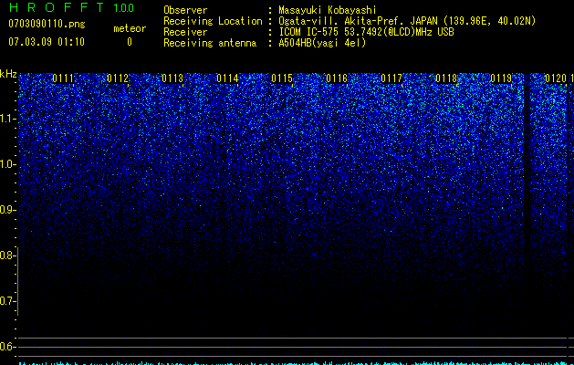Click the 0.7 frequency axis label

pyautogui.click(x=7, y=301)
